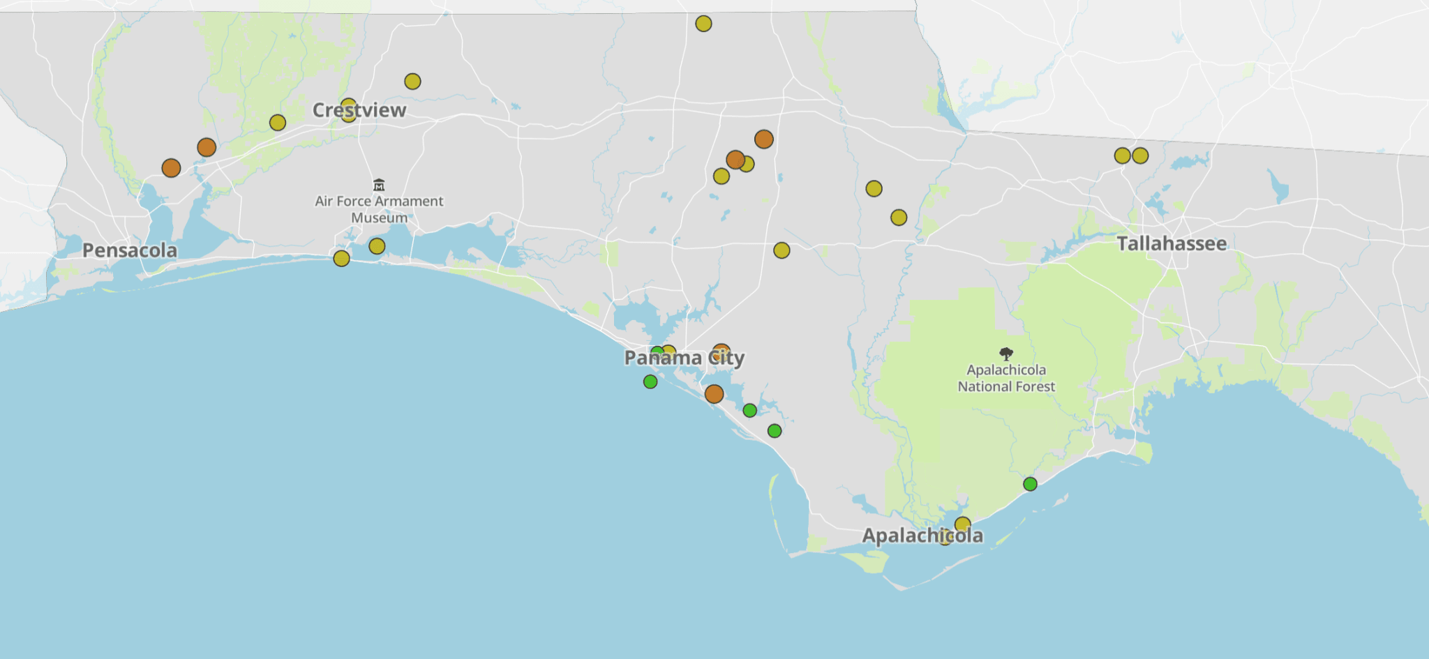Select the southernmost green marker southeast of Panama City
The width and height of the screenshot is (1429, 659).
tap(775, 431)
